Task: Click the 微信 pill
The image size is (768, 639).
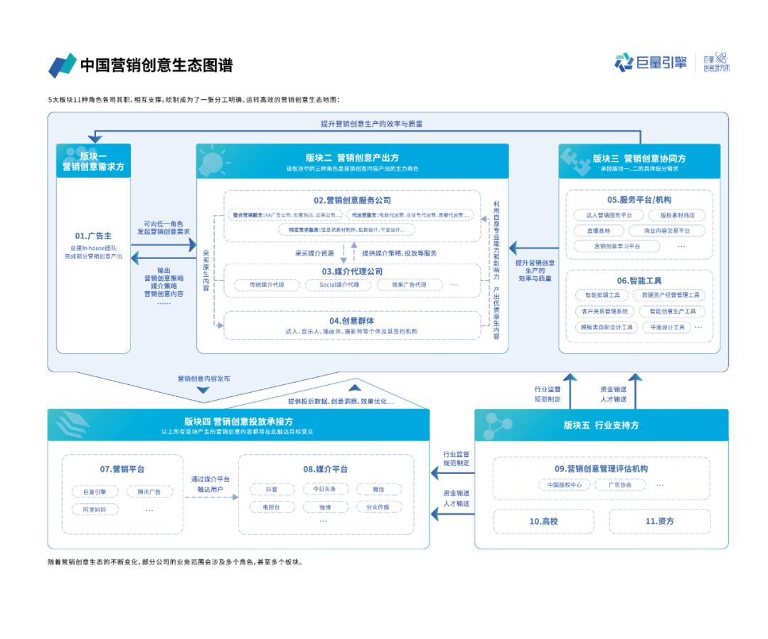Action: coord(378,489)
